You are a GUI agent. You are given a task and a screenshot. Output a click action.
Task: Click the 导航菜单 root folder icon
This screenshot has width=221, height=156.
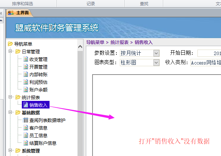coord(10,44)
